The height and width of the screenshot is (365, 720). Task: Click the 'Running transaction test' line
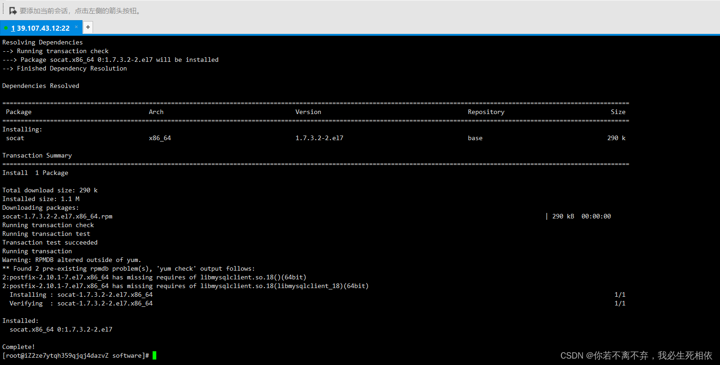coord(46,234)
